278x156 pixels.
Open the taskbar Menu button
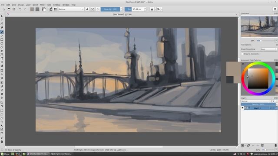click(x=5, y=154)
